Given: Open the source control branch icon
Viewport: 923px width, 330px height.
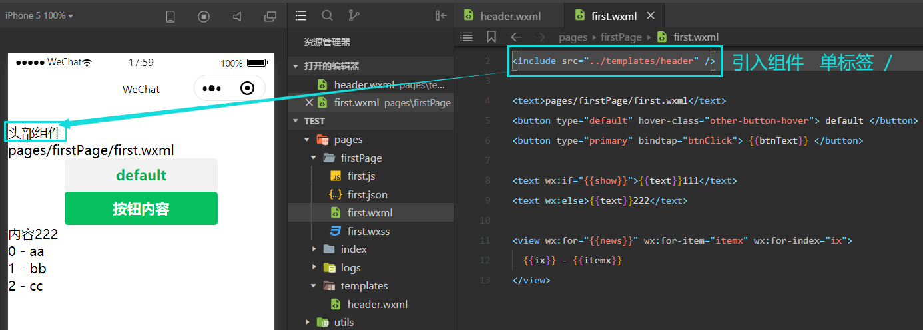Looking at the screenshot, I should 354,15.
